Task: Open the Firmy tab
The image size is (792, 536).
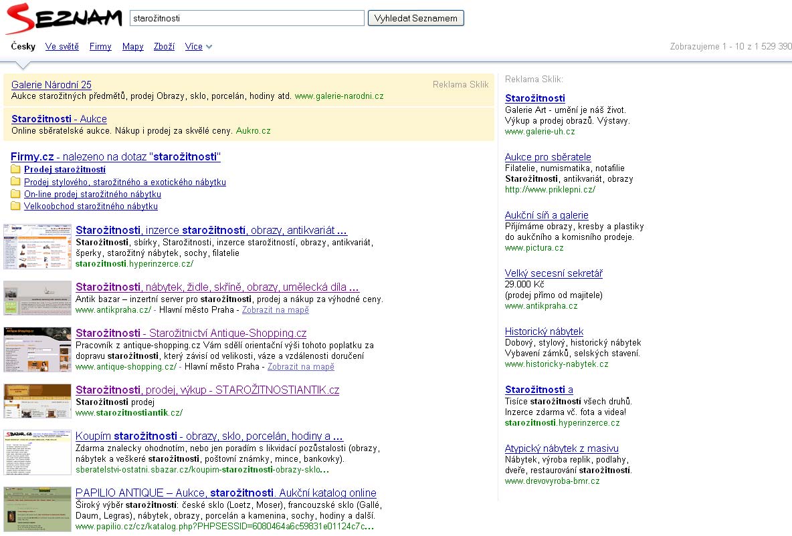Action: (100, 46)
